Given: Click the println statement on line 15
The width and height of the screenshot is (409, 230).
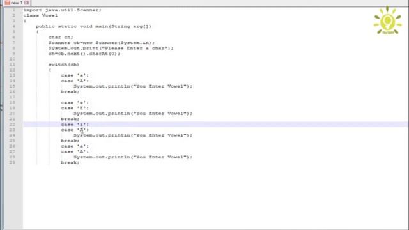Looking at the screenshot, I should tap(133, 86).
